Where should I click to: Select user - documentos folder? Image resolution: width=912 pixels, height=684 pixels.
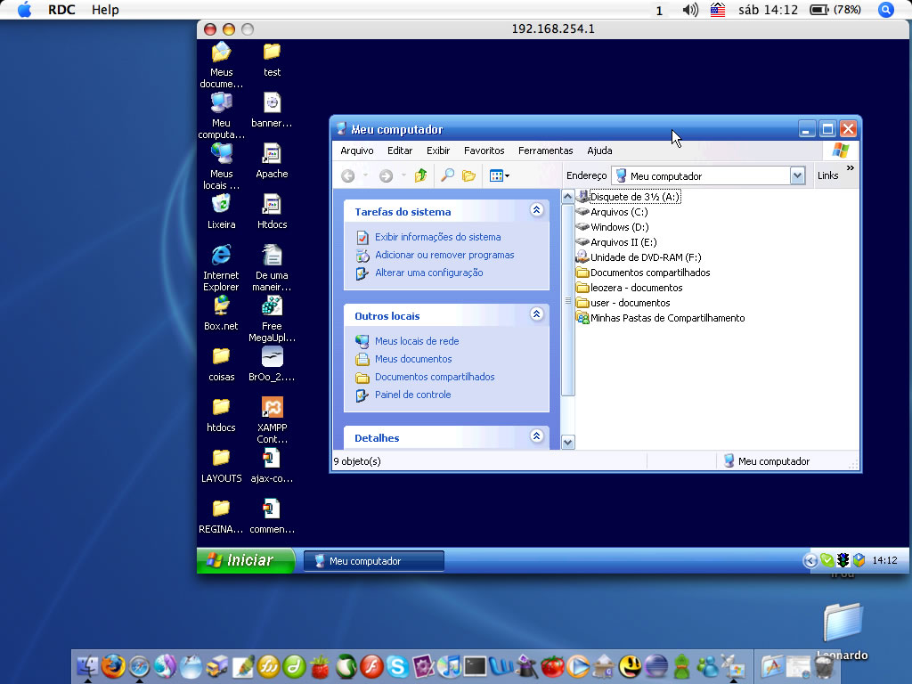[x=623, y=303]
